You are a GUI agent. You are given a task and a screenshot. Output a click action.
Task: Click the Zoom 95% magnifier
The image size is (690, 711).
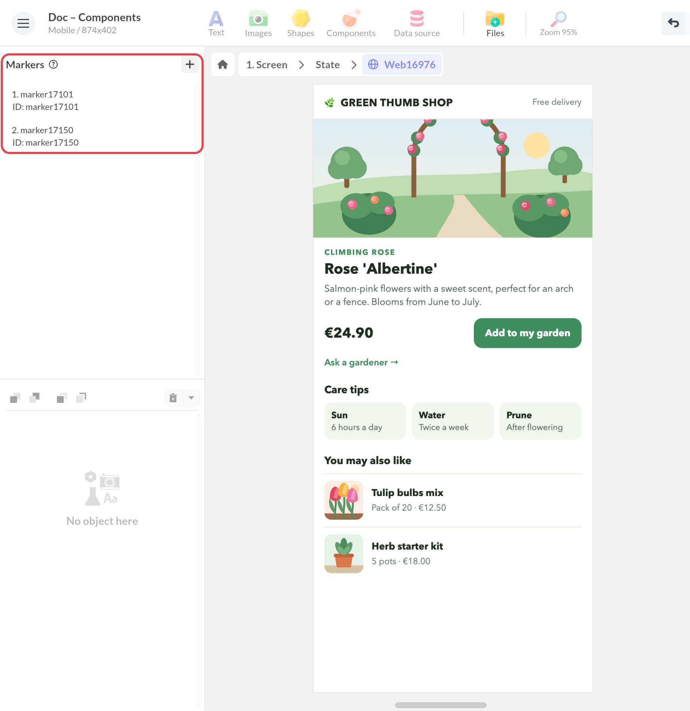click(558, 23)
